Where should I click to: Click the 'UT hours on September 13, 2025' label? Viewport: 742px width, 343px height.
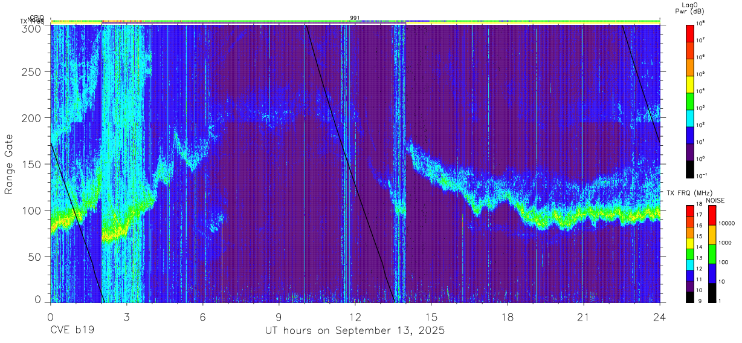coord(355,331)
